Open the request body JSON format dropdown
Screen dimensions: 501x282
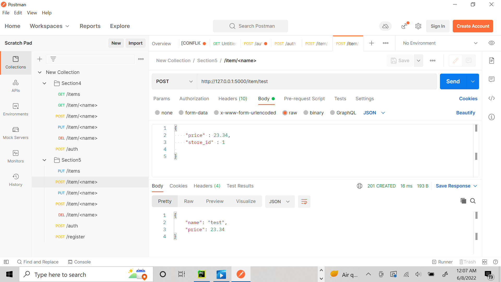[374, 113]
